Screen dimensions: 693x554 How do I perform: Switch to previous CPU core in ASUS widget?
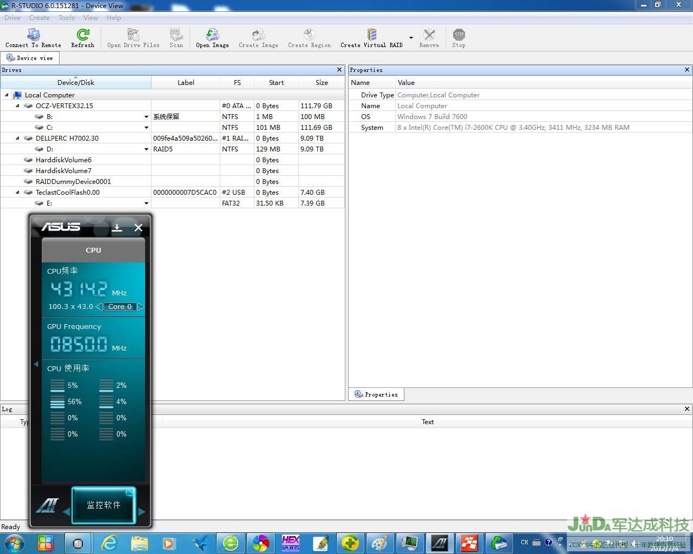coord(99,307)
